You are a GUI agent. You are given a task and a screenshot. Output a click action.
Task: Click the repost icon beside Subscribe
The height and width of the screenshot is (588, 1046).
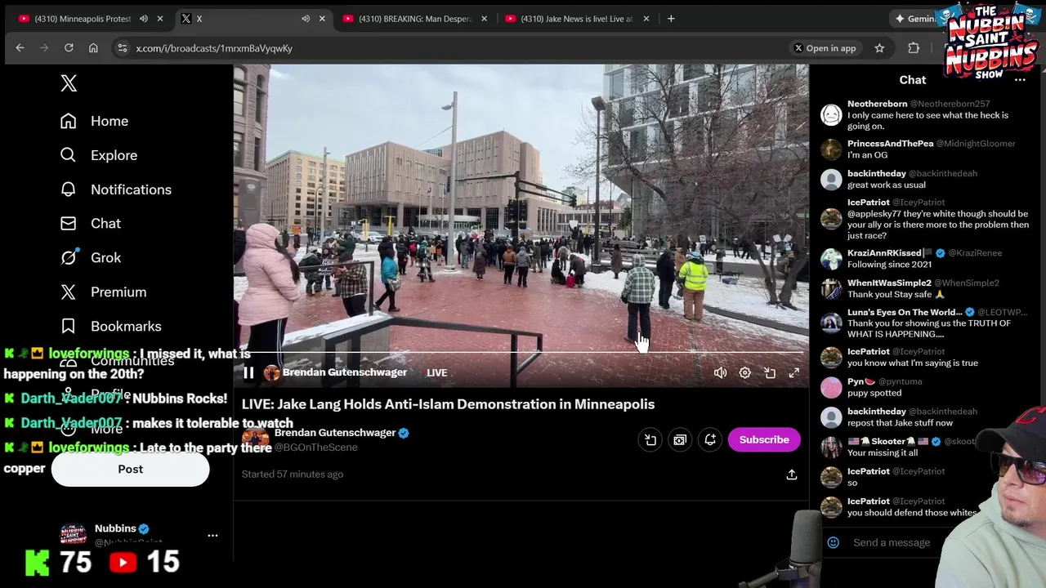650,440
